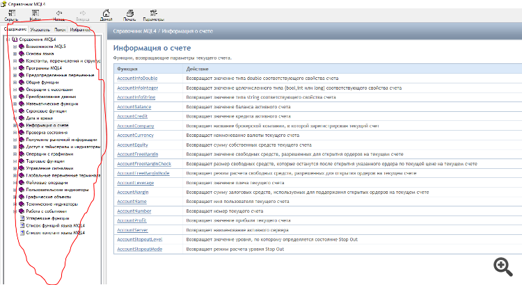The image size is (522, 285).
Task: Open the AccountFreeMargin link
Action: click(x=138, y=154)
